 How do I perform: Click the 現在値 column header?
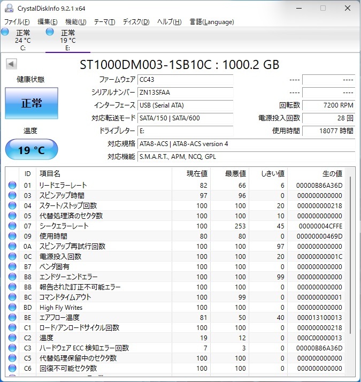point(197,173)
